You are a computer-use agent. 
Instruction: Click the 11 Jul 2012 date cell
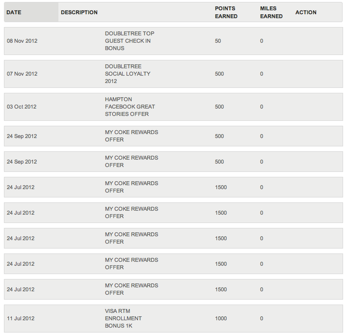coord(21,318)
